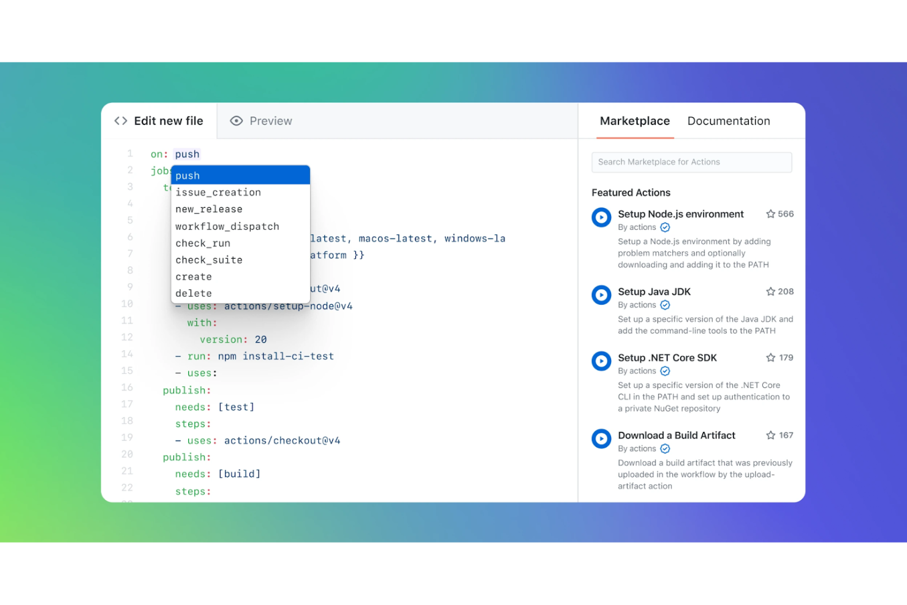Click the verified badge for Setup .NET Core SDK
Screen dimensions: 907x605
click(665, 371)
